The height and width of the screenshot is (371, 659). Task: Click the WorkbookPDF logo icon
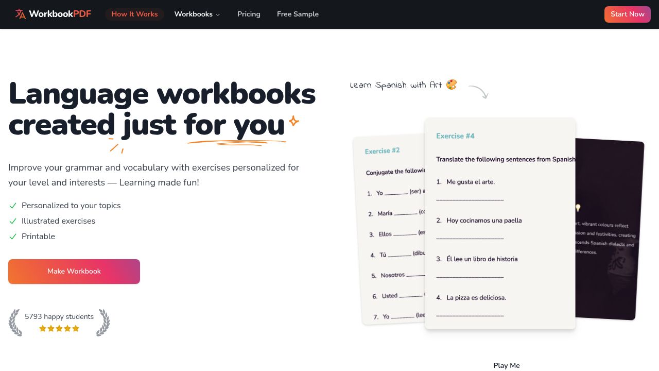coord(20,14)
